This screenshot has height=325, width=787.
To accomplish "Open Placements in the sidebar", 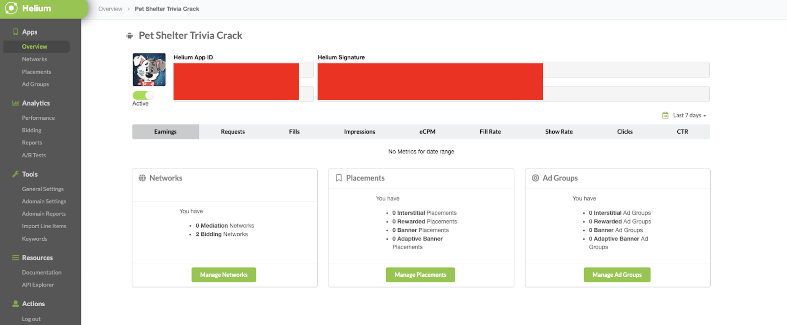I will [36, 72].
